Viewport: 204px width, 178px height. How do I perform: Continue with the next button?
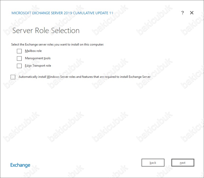[183, 162]
